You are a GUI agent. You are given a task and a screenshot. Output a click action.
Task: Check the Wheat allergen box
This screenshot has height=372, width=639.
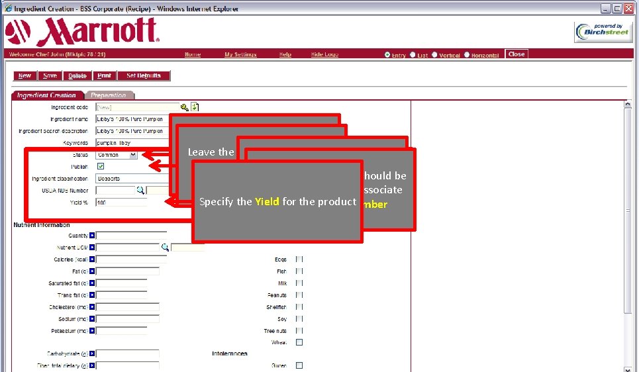tap(299, 342)
